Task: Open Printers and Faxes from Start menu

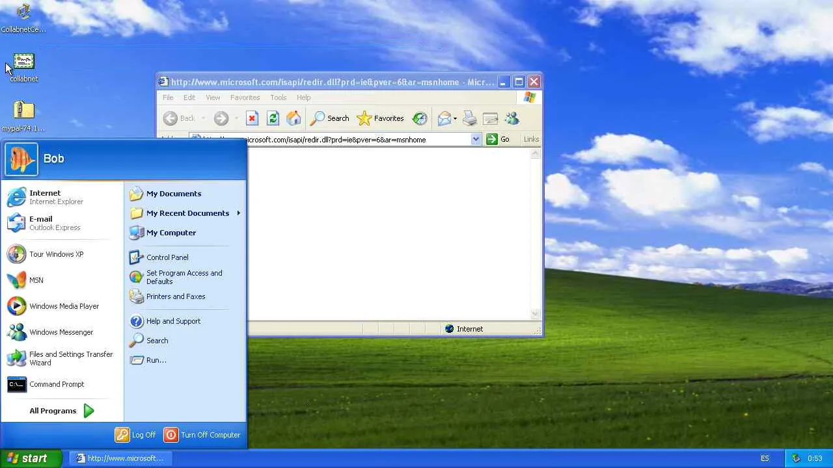Action: [x=185, y=296]
